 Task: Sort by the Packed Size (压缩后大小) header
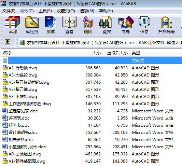tap(116, 53)
